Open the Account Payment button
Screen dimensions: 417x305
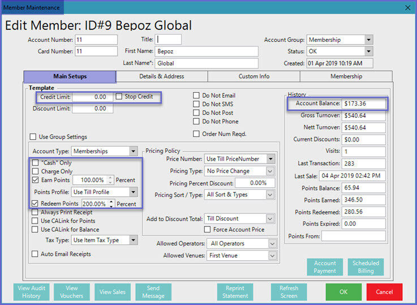(x=325, y=267)
